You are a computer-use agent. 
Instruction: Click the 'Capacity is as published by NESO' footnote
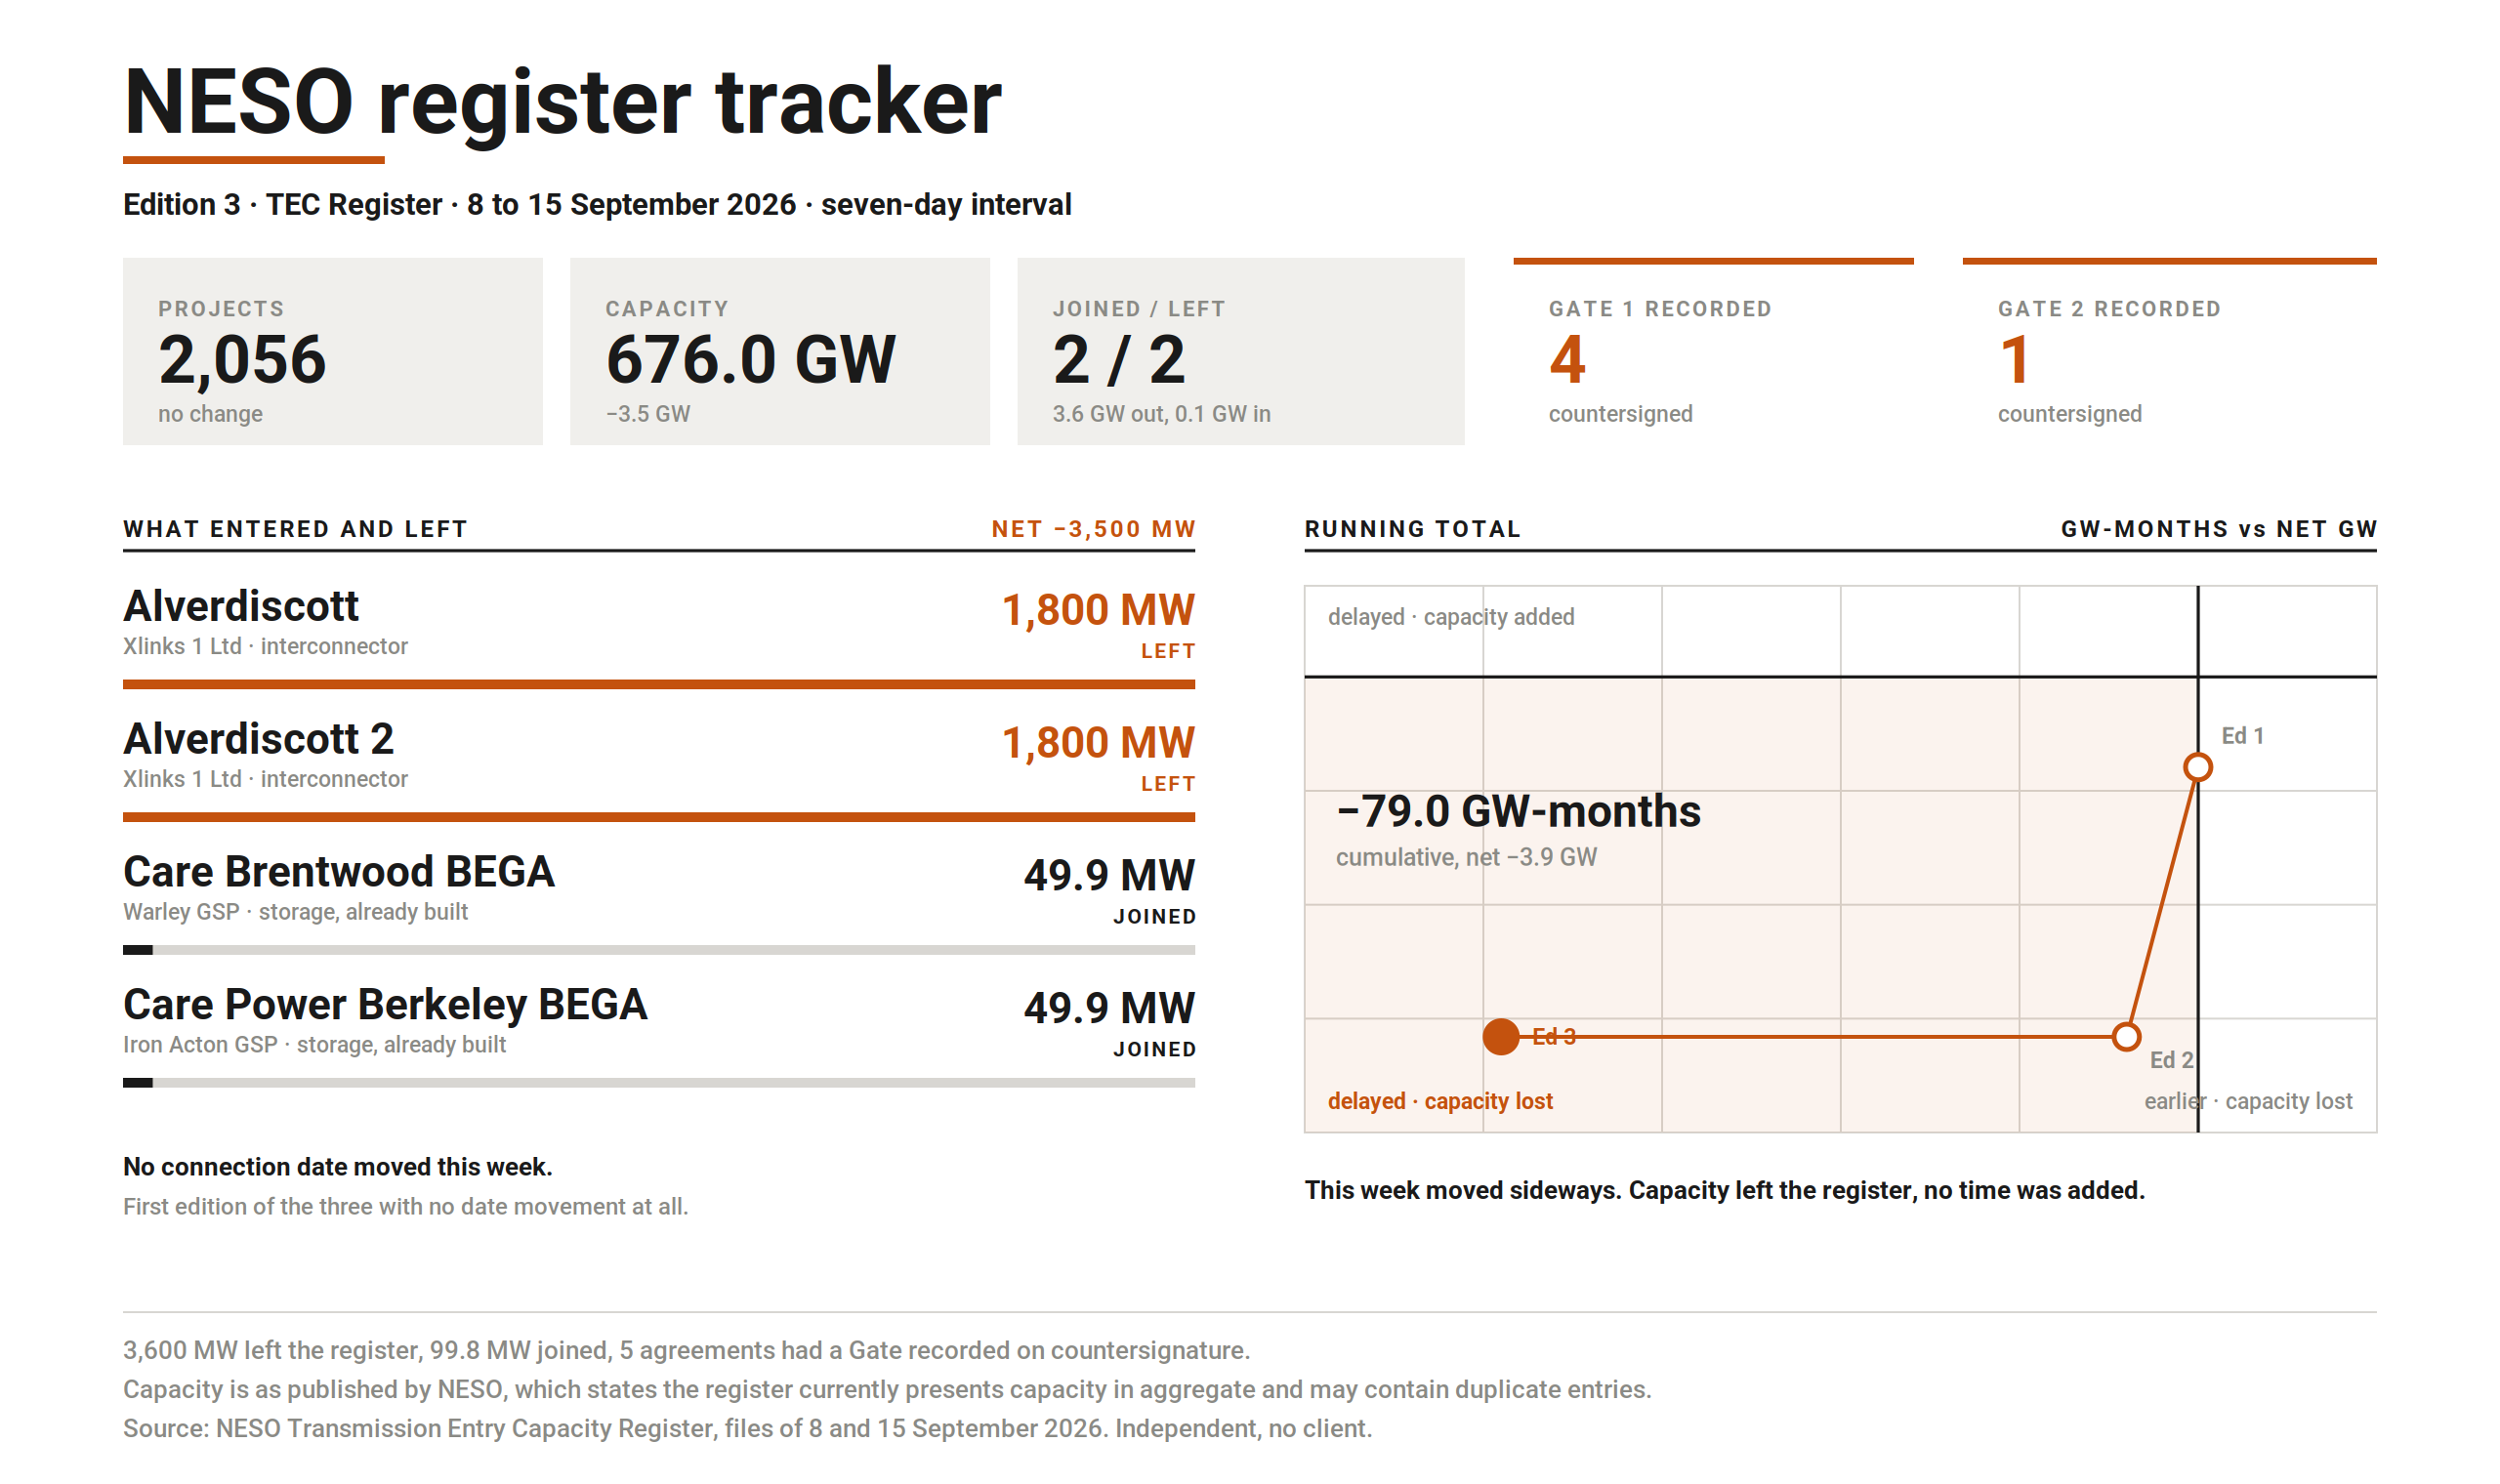887,1390
